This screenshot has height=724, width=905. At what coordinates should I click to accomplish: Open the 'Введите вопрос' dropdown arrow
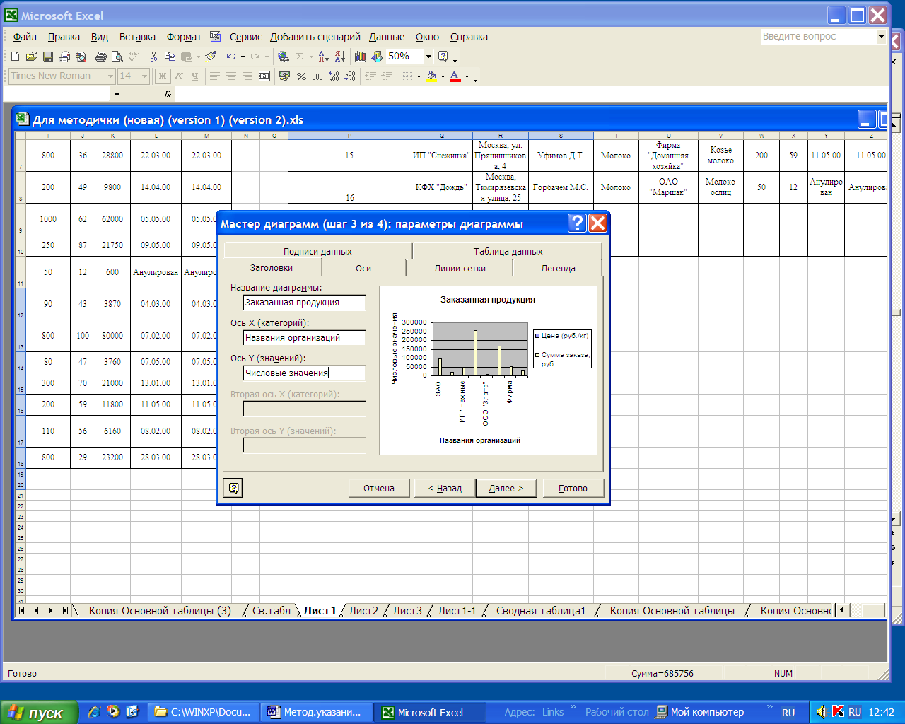click(881, 37)
